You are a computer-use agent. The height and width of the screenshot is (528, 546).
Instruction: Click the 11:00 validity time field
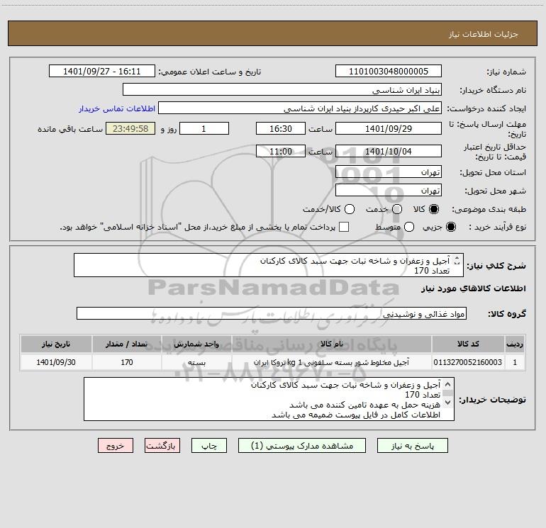click(x=281, y=151)
